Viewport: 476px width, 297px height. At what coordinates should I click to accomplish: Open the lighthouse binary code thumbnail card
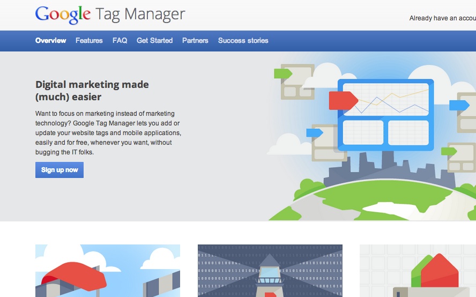click(270, 271)
